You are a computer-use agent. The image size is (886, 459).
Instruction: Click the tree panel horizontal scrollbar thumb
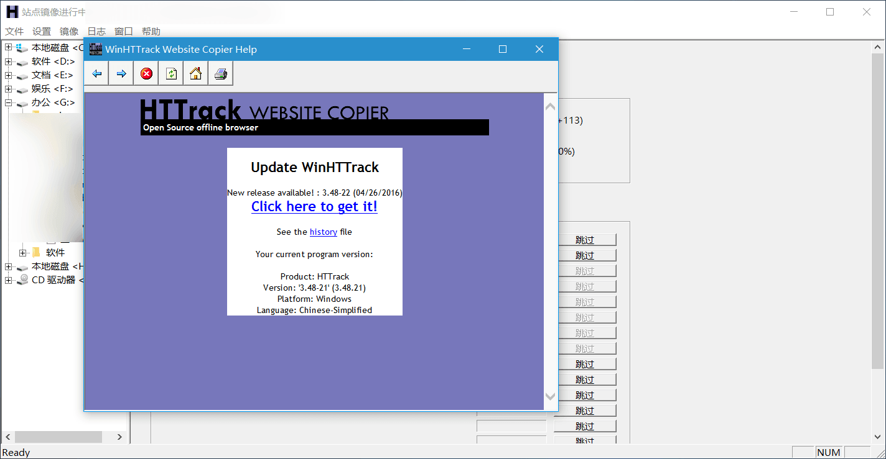point(58,437)
